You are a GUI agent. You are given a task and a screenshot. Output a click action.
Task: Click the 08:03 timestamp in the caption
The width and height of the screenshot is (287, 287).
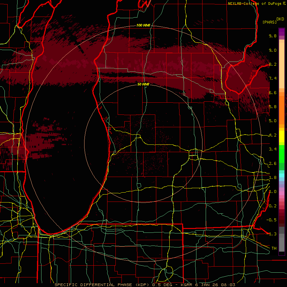pos(228,285)
